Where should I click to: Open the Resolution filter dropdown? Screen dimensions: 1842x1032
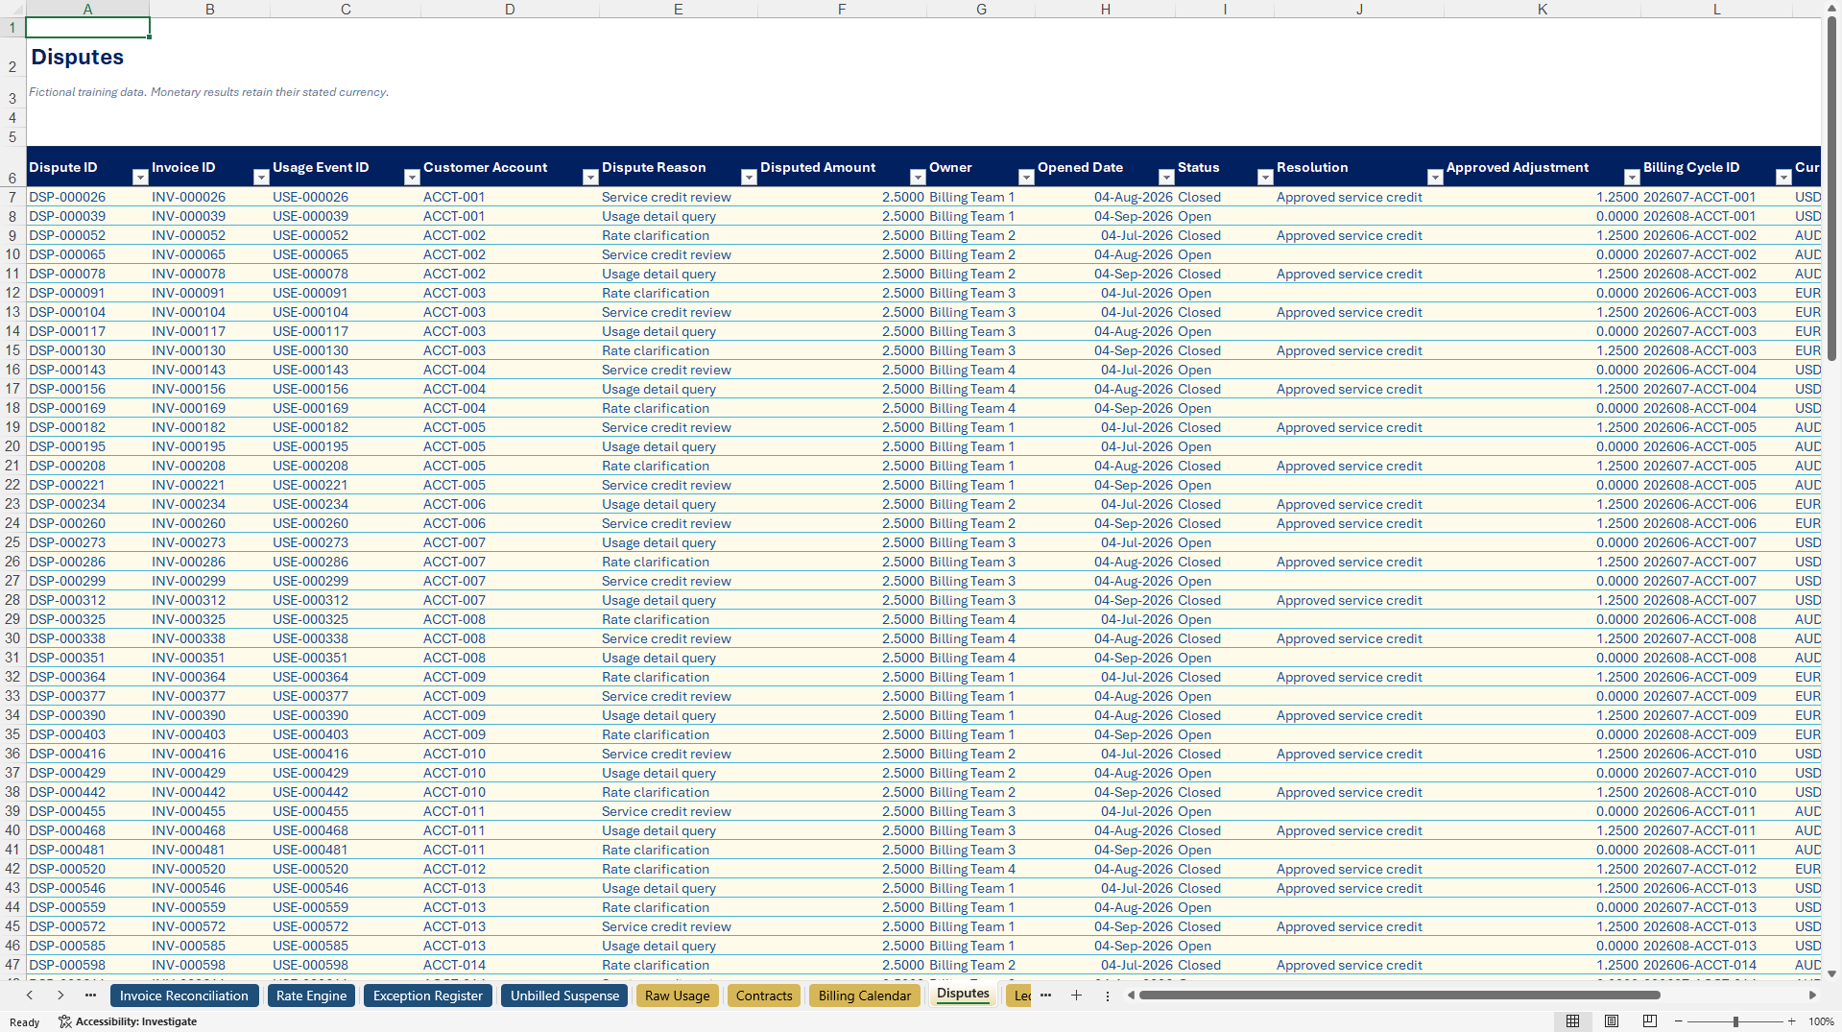pyautogui.click(x=1435, y=178)
